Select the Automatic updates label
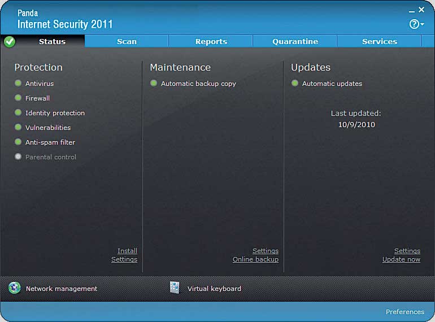Viewport: 435px width, 322px height. pos(332,84)
